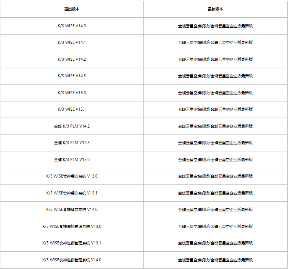Screen dimensions: 288x269
Task: Click latest version cell beside 食神连锁管理系统 V14.0
Action: click(x=216, y=260)
